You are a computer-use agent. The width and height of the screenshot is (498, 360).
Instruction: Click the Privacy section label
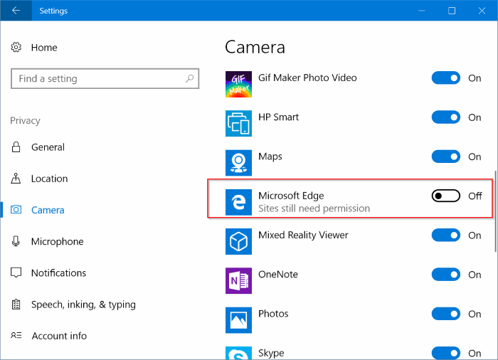(x=25, y=120)
